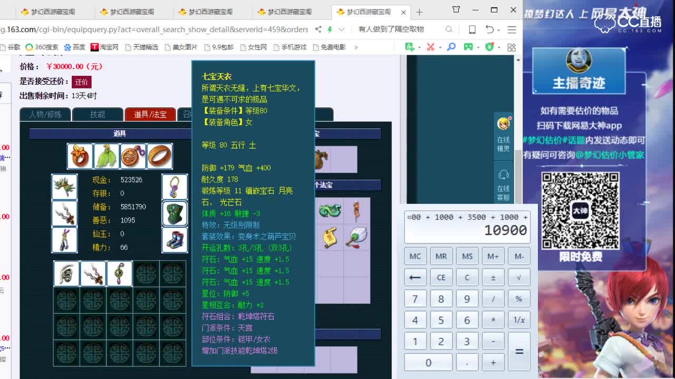Image resolution: width=675 pixels, height=379 pixels.
Task: Click the green leaf item icon
Action: tap(107, 156)
